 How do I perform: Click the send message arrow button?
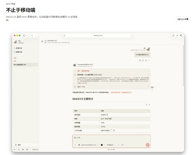148,145
